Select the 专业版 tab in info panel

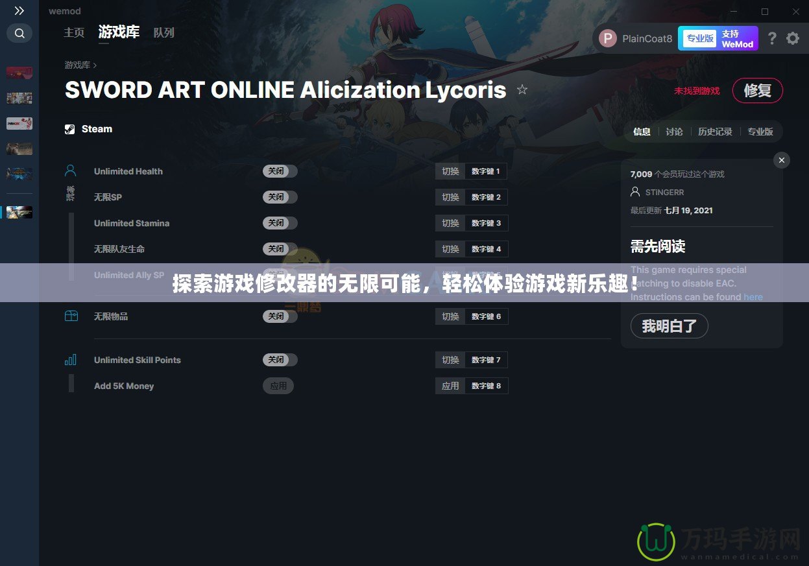760,132
